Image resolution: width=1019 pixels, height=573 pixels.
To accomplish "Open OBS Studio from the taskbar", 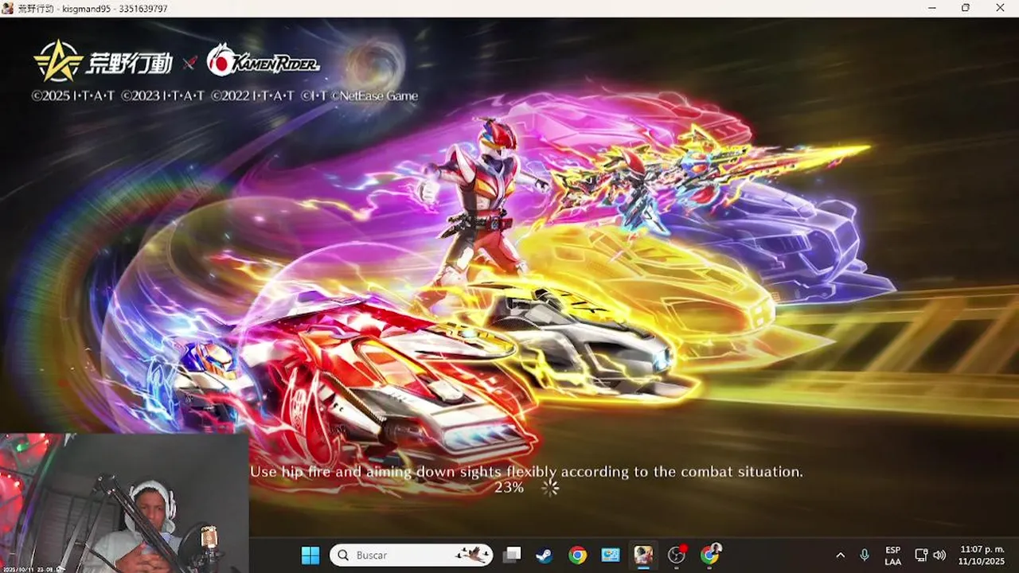I will [x=677, y=555].
